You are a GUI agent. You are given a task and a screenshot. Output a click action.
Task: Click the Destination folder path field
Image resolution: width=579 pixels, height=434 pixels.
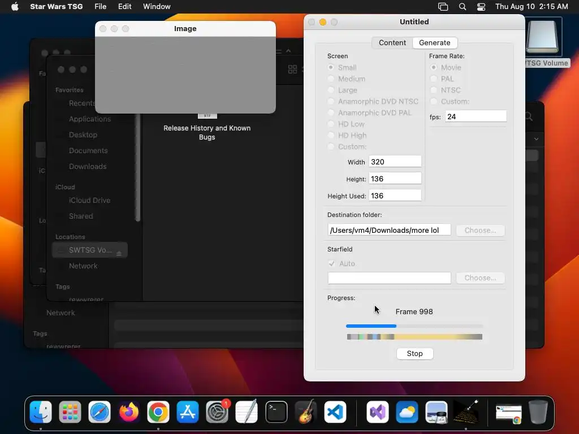[389, 231]
